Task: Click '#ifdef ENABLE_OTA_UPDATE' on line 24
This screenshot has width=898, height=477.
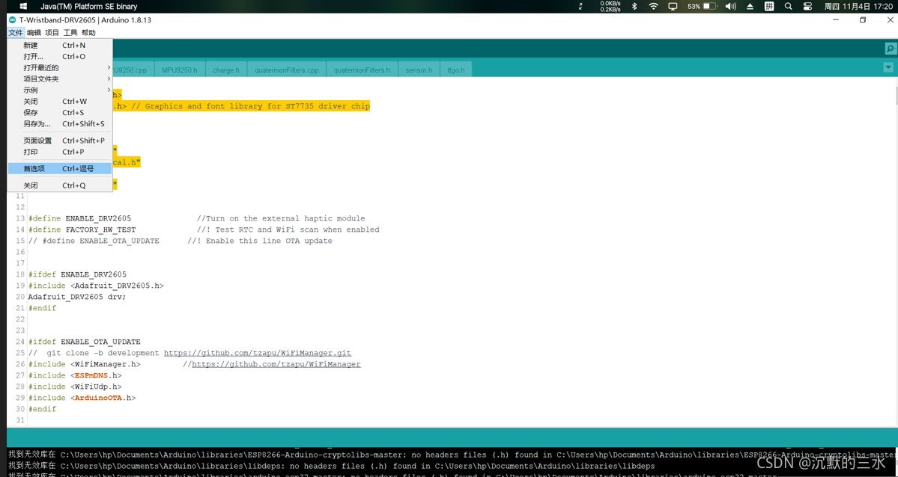Action: [x=84, y=342]
